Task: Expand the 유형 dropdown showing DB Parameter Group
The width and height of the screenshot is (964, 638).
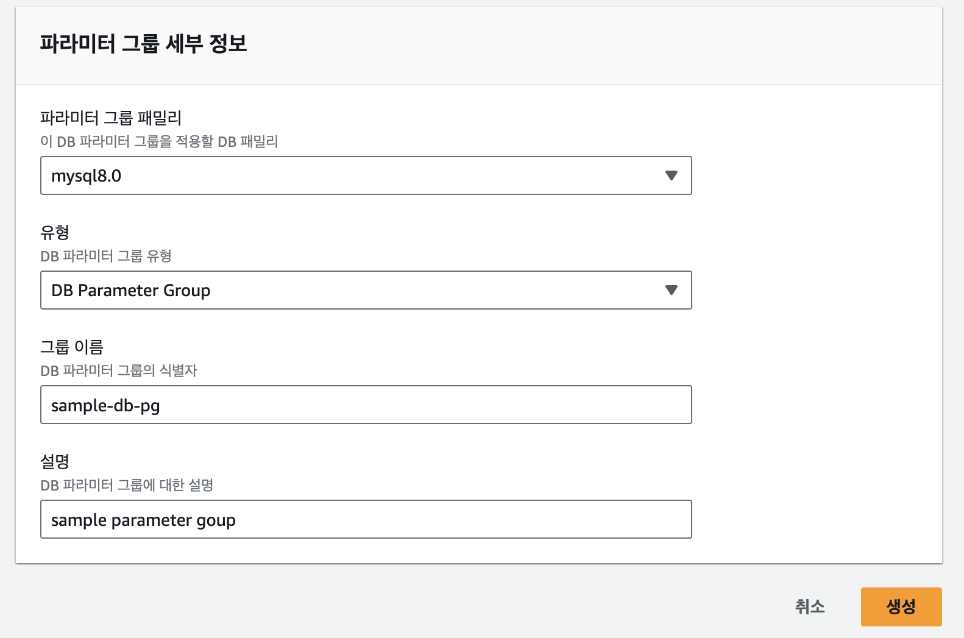Action: point(353,290)
